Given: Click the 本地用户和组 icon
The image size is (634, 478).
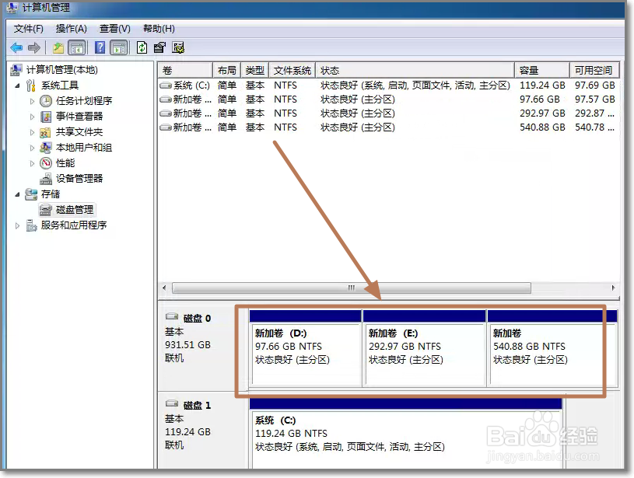Looking at the screenshot, I should click(x=46, y=148).
